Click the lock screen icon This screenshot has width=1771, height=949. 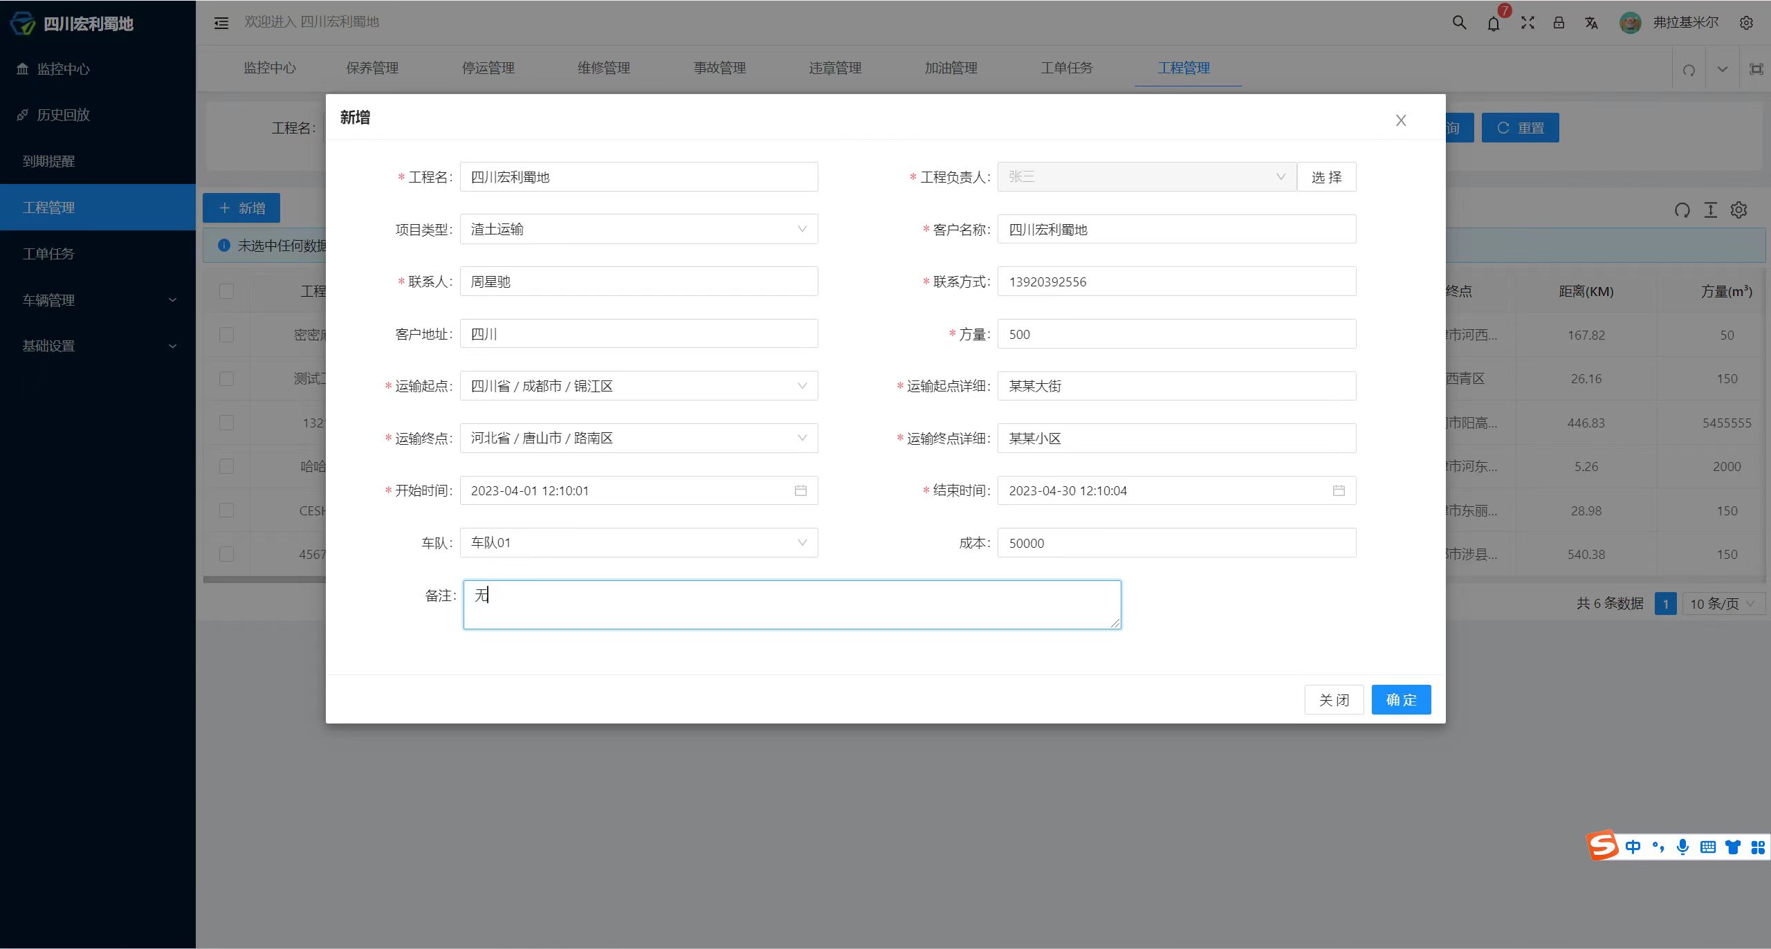(x=1559, y=22)
